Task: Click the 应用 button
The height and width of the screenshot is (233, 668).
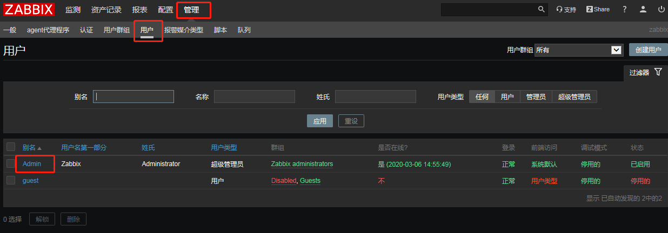Action: coord(320,121)
